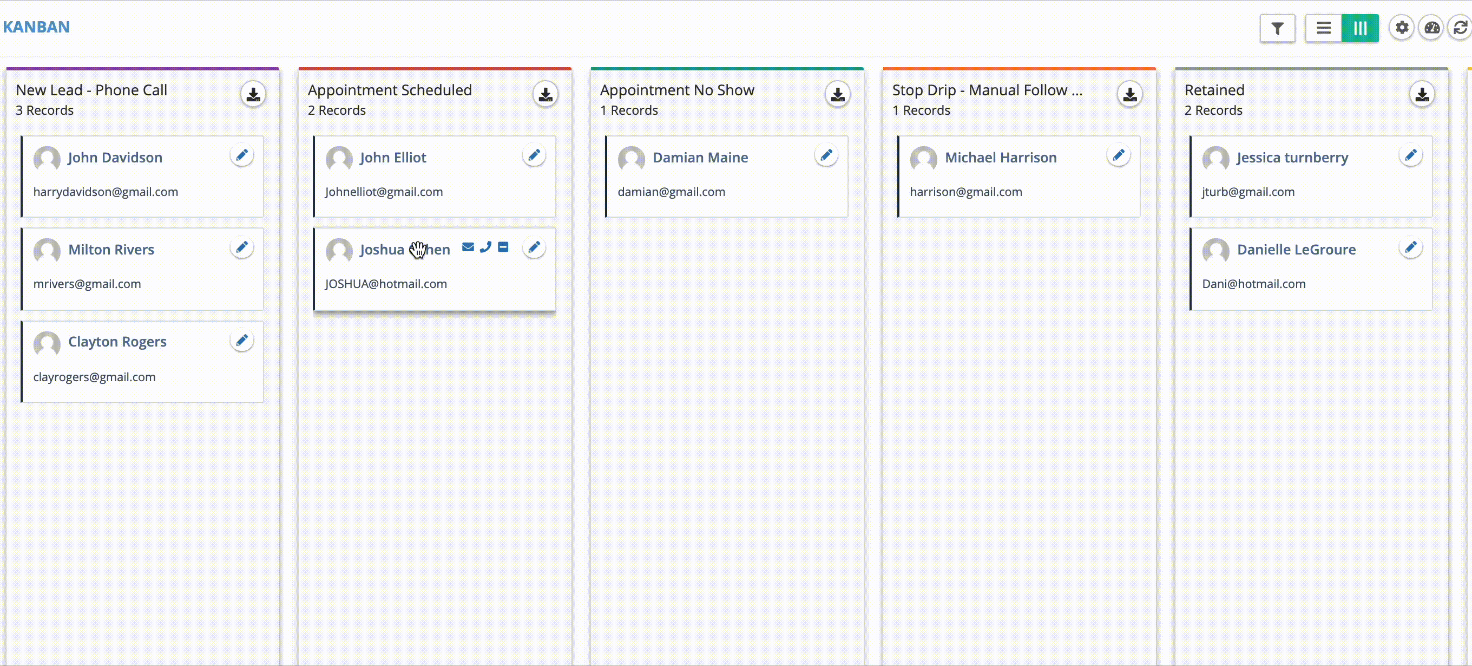The image size is (1472, 666).
Task: Edit Damian Maine's record
Action: pos(826,155)
